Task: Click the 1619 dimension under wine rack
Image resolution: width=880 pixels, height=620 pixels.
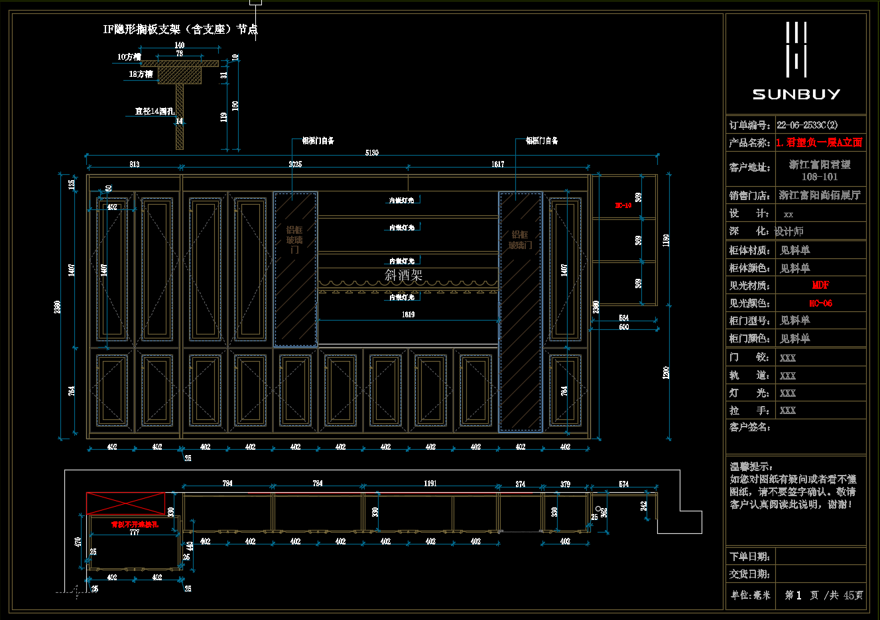Action: click(408, 315)
